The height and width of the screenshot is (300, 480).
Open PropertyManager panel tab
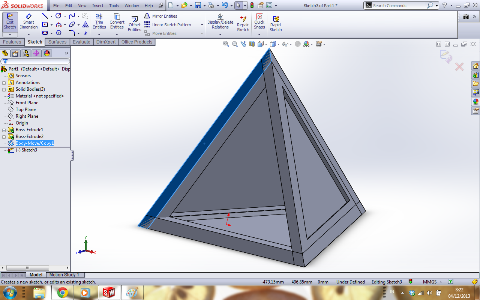point(15,53)
